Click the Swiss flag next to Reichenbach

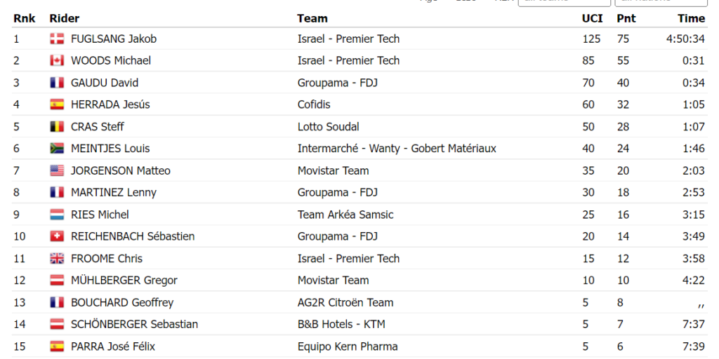[57, 236]
